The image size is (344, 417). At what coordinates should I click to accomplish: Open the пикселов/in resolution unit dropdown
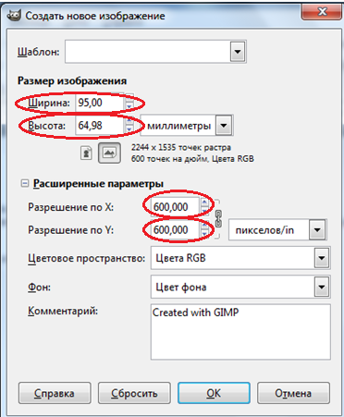point(317,230)
